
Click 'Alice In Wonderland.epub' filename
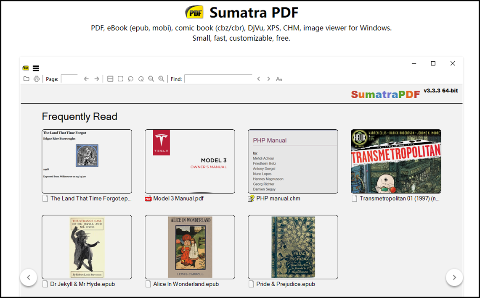click(x=186, y=284)
